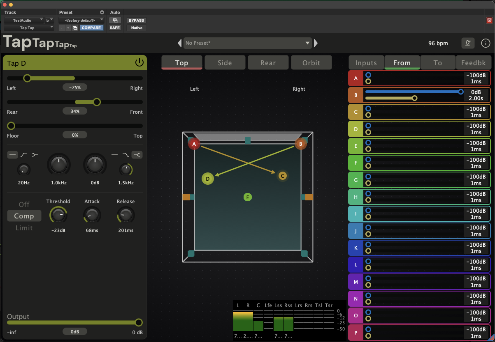This screenshot has width=495, height=342.
Task: Select the high-cut filter shape icon
Action: click(125, 154)
